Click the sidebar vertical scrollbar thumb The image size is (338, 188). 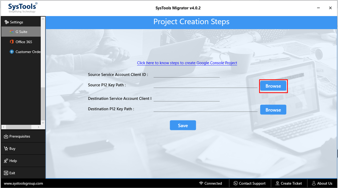tap(43, 104)
